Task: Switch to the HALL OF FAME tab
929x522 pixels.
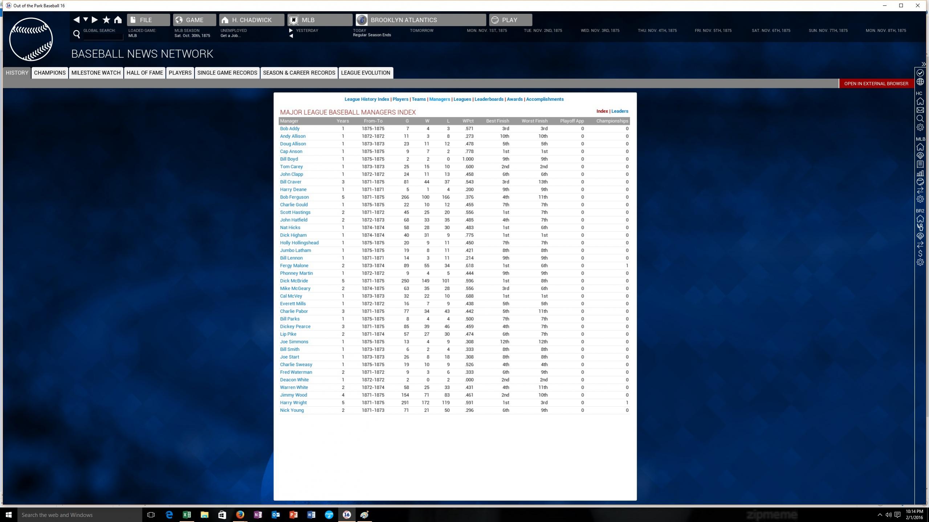Action: [144, 73]
